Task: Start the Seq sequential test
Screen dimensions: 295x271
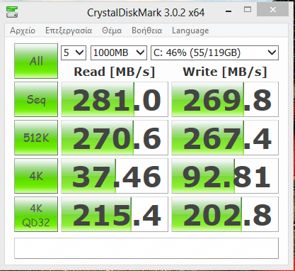Action: [x=36, y=99]
